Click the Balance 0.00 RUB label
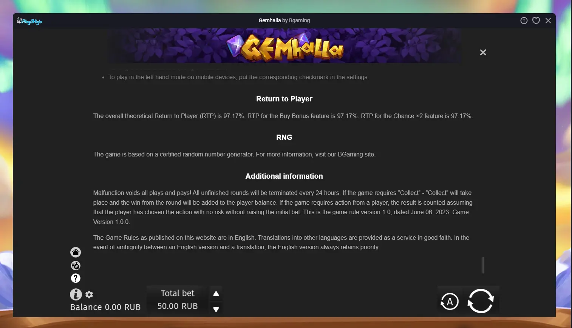 pyautogui.click(x=105, y=307)
